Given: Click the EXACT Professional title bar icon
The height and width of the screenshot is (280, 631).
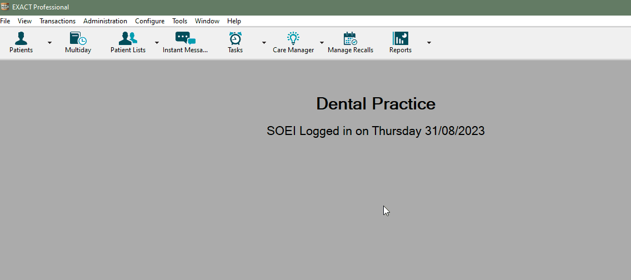Looking at the screenshot, I should [5, 7].
